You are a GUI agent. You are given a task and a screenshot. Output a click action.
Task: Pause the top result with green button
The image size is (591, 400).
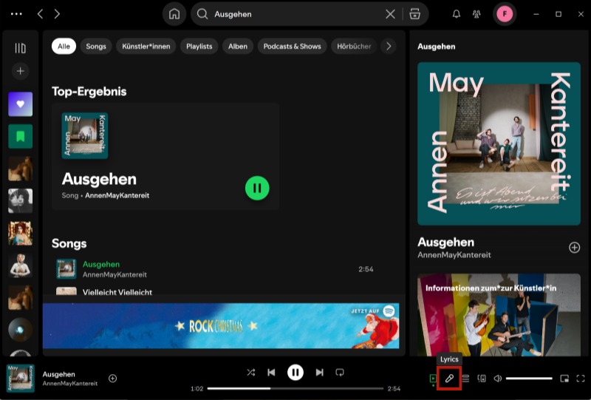(257, 188)
